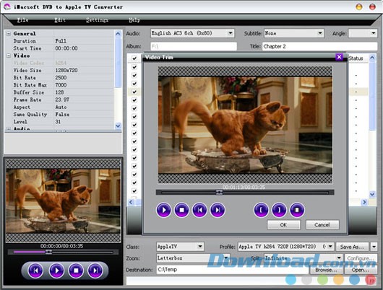
Task: Open the Class AppleTV dropdown
Action: (x=200, y=247)
